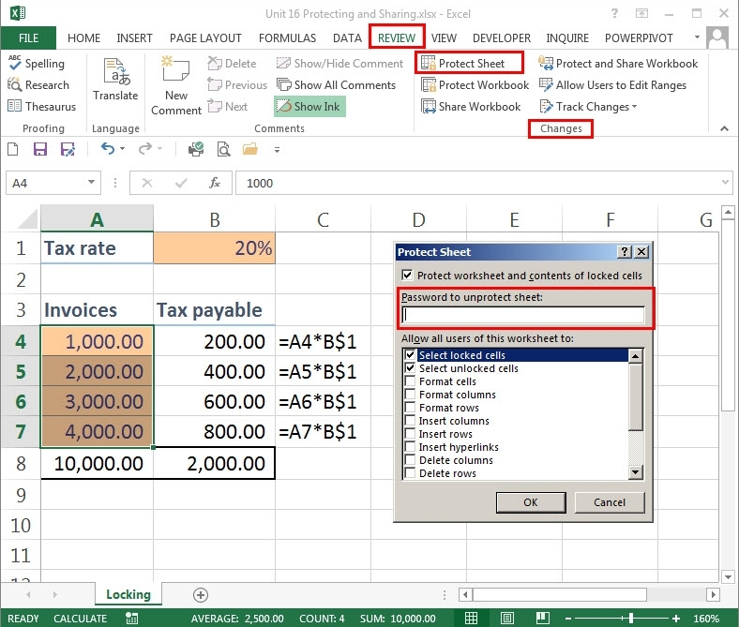Insert a New Comment
Screen dimensions: 739x627
pyautogui.click(x=175, y=85)
